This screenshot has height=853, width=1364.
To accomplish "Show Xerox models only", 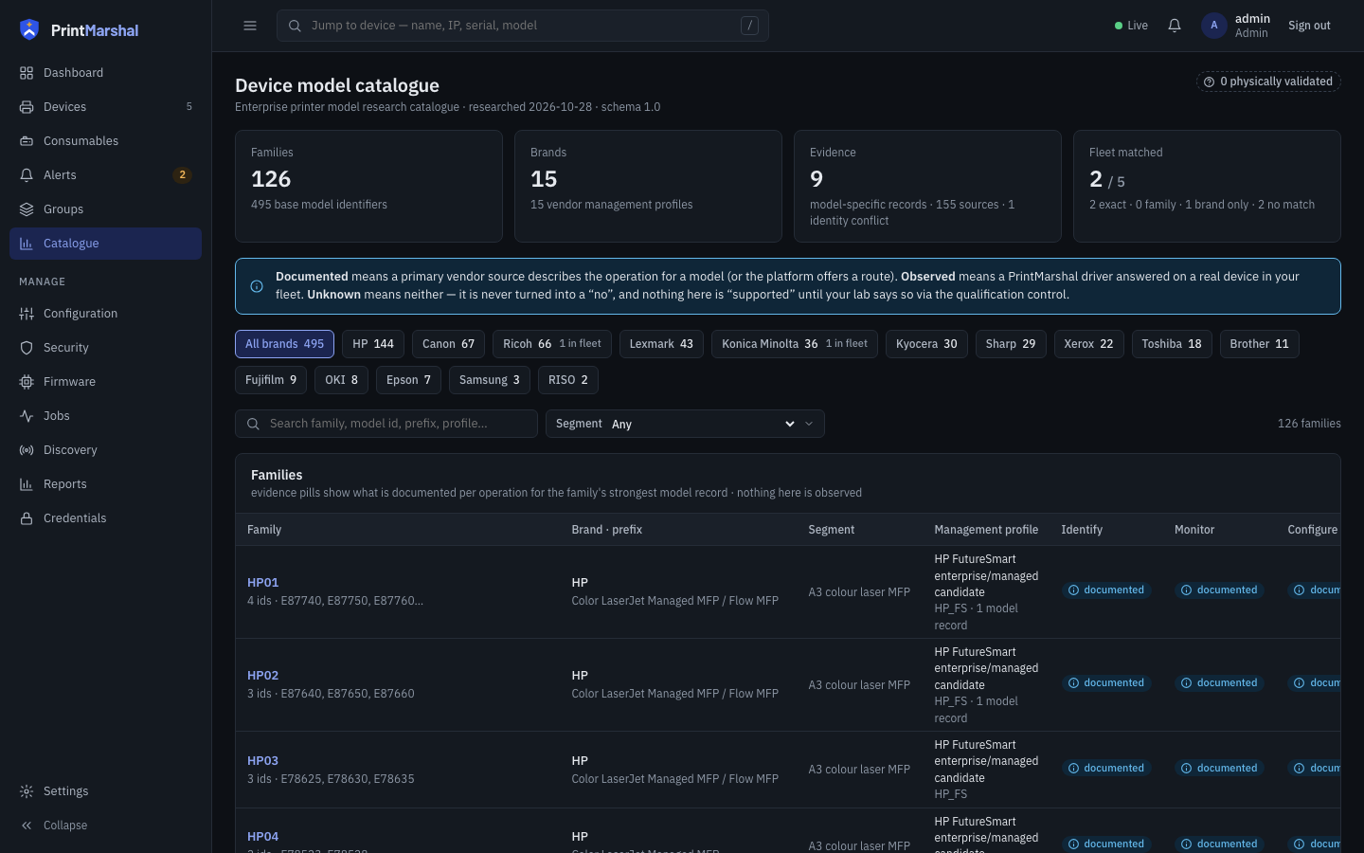I will (x=1088, y=344).
